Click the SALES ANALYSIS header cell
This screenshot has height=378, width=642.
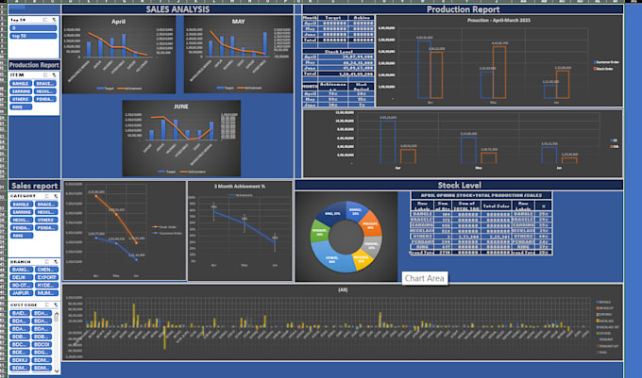coord(177,9)
